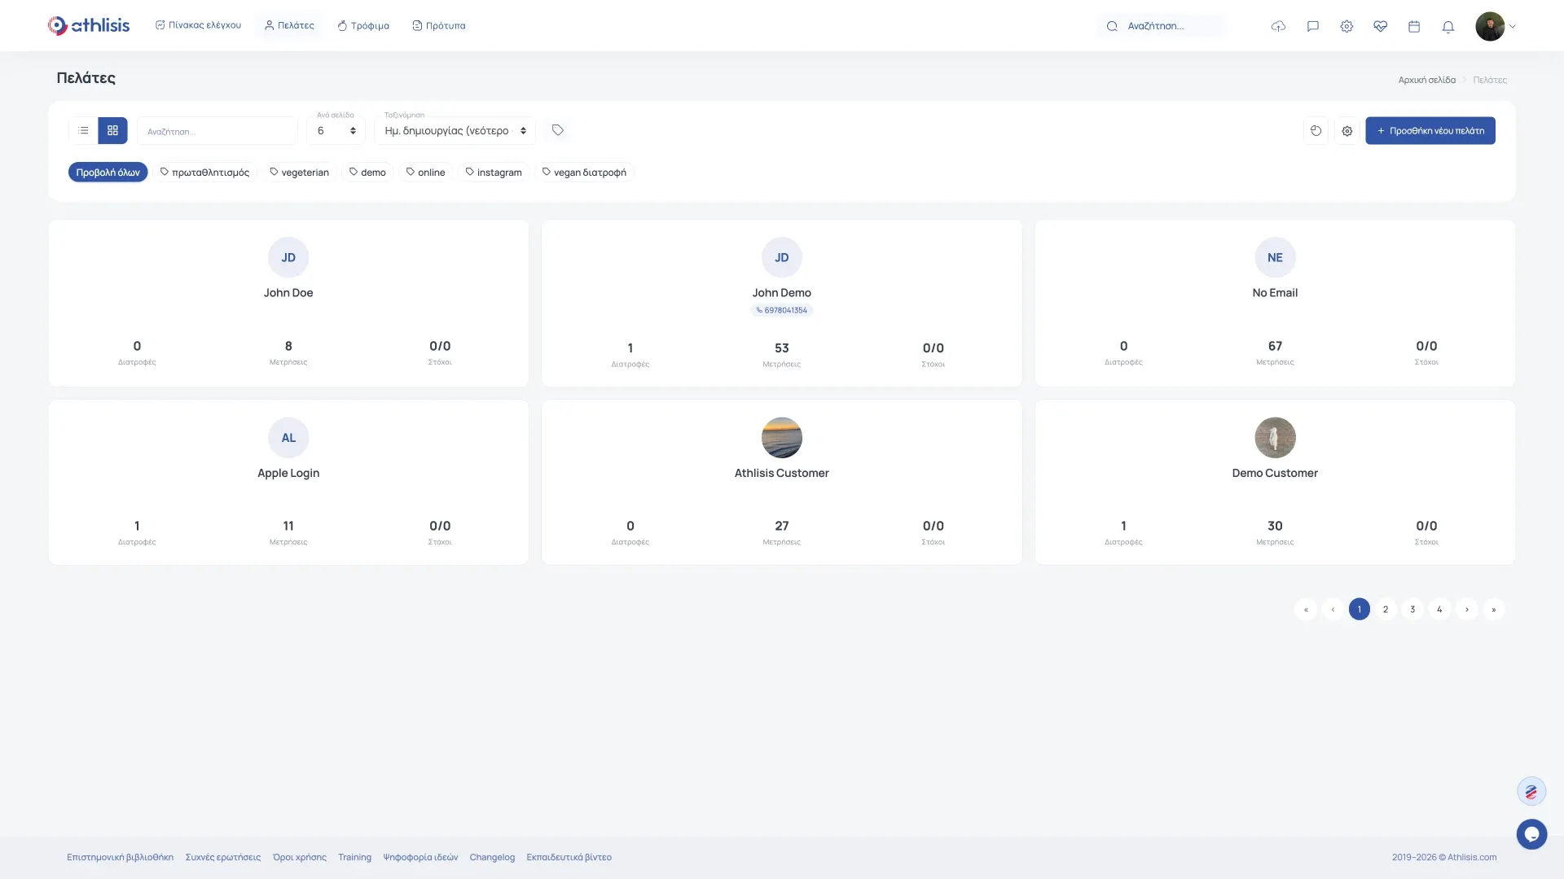
Task: Open the live chat bubble widget
Action: point(1531,834)
